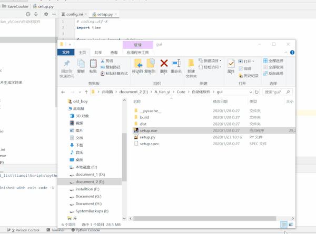Collapse the ribbon with the chevron
This screenshot has height=234, width=316.
286,53
